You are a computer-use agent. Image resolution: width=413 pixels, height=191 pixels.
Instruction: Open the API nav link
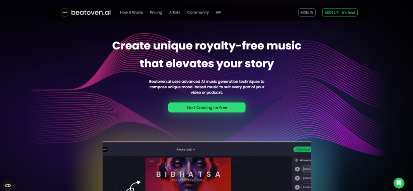(x=218, y=12)
